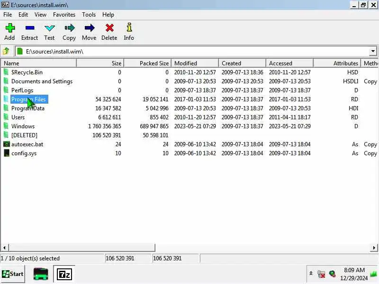Open the Start menu
Image resolution: width=379 pixels, height=284 pixels.
point(13,274)
